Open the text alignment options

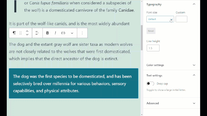[x=37, y=33]
